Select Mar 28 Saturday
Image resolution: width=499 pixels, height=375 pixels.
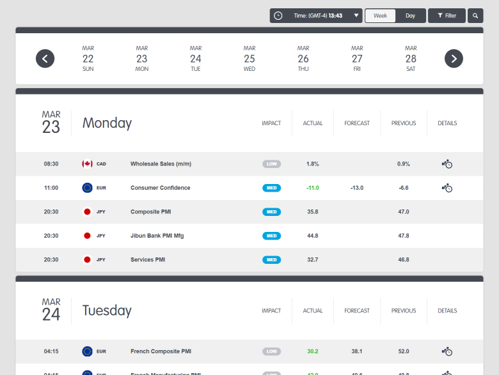pyautogui.click(x=411, y=59)
